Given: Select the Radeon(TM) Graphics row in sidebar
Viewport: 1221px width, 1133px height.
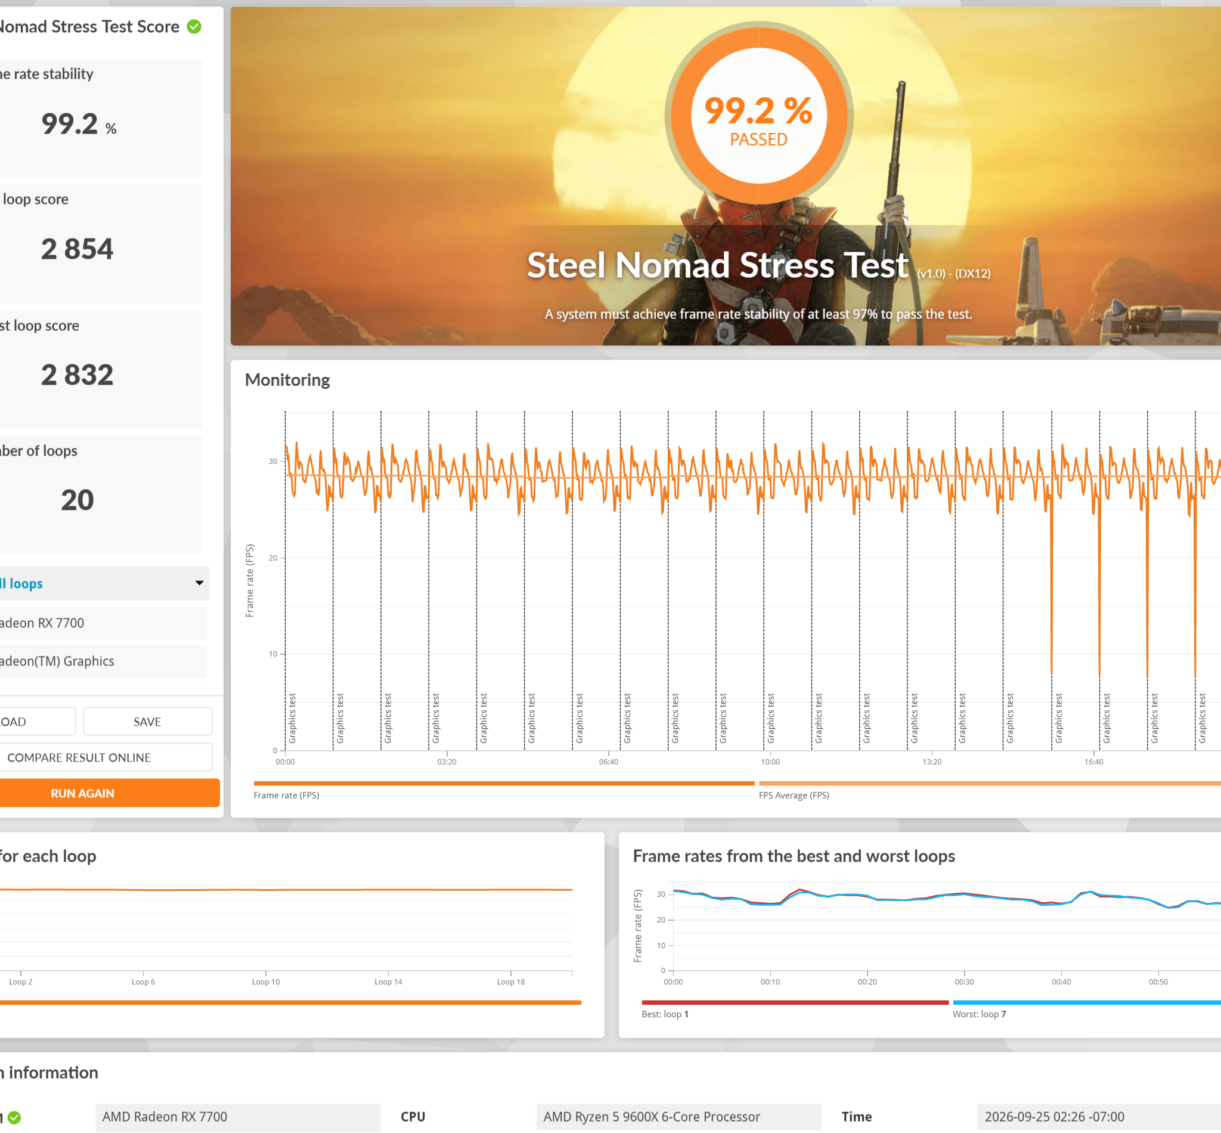Looking at the screenshot, I should [x=103, y=661].
